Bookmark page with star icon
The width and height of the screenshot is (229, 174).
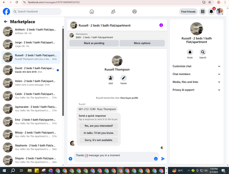(210, 2)
